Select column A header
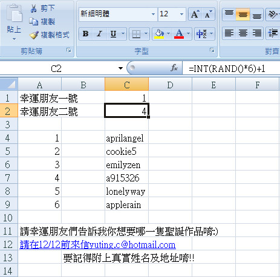 39,85
